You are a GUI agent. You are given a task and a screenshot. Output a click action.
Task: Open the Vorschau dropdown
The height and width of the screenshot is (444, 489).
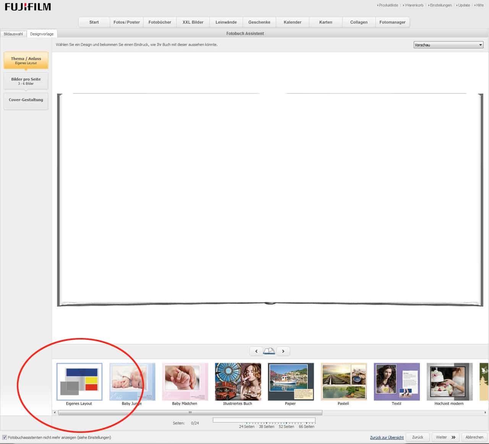(449, 45)
